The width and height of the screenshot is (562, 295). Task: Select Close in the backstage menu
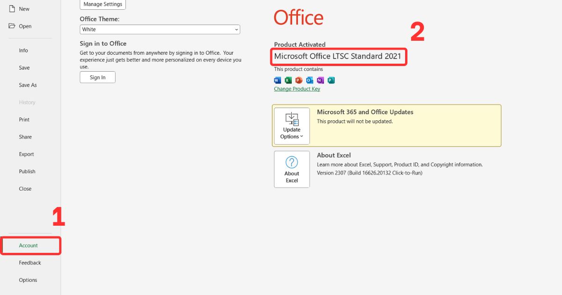click(x=25, y=189)
